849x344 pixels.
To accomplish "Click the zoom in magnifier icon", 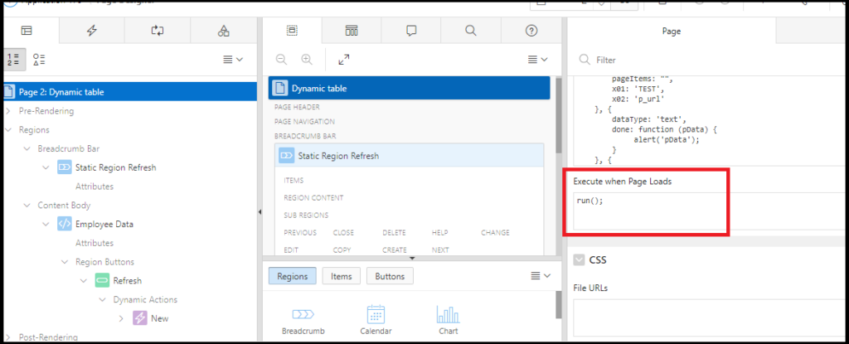I will [x=307, y=60].
